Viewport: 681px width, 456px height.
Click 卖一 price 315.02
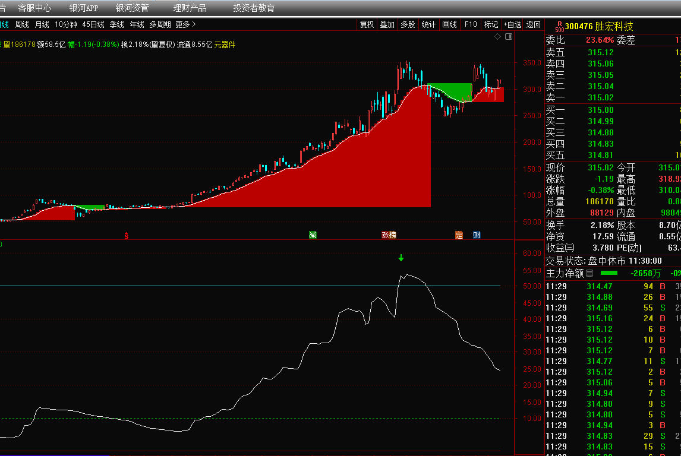pyautogui.click(x=601, y=97)
